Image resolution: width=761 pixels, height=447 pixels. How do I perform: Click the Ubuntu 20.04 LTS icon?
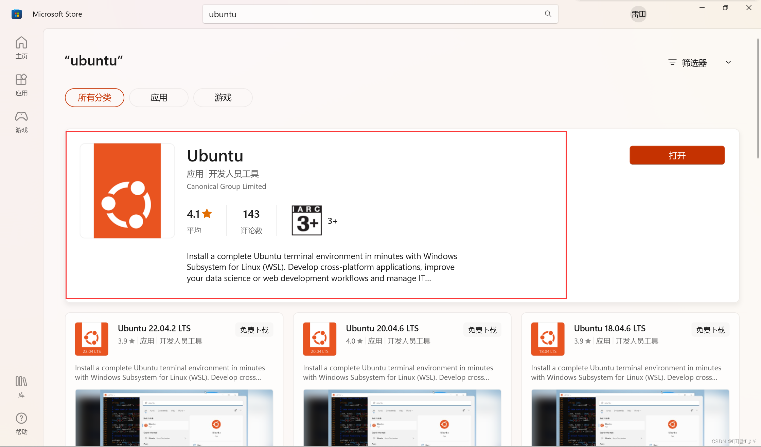click(320, 339)
